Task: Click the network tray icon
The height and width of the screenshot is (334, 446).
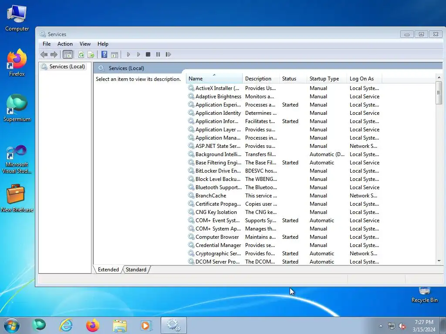Action: [x=392, y=326]
